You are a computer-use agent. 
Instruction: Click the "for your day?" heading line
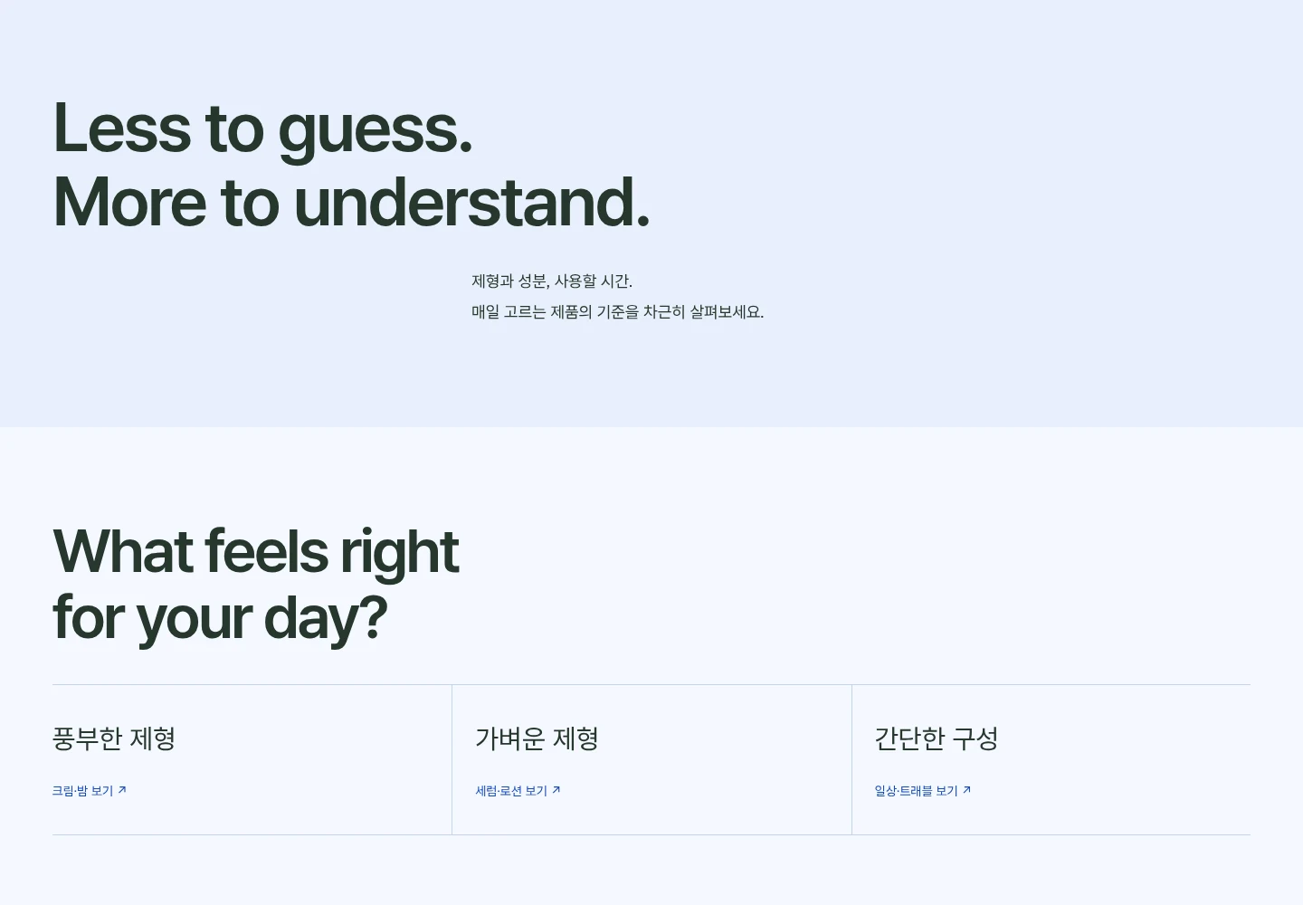click(x=220, y=618)
